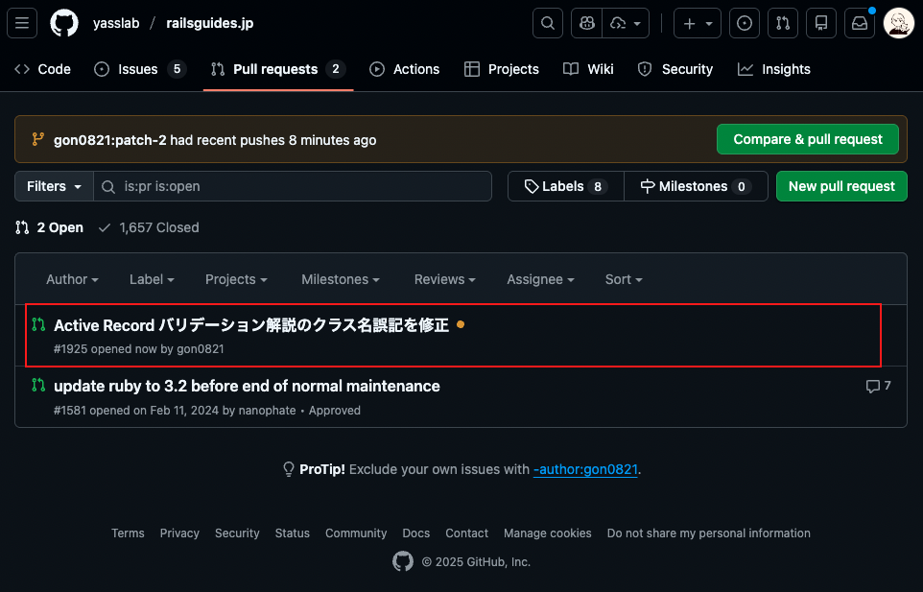This screenshot has height=592, width=923.
Task: Open user avatar profile menu
Action: [x=898, y=23]
